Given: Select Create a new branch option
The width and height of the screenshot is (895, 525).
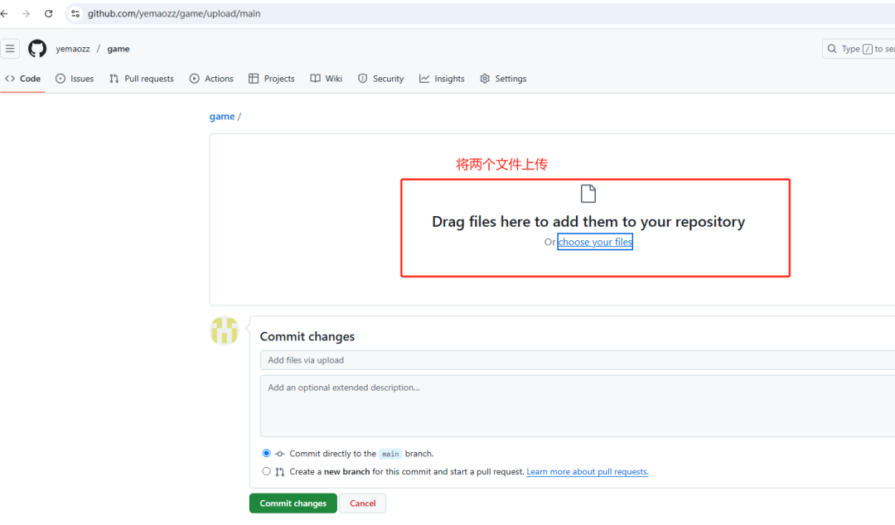Looking at the screenshot, I should (x=266, y=471).
